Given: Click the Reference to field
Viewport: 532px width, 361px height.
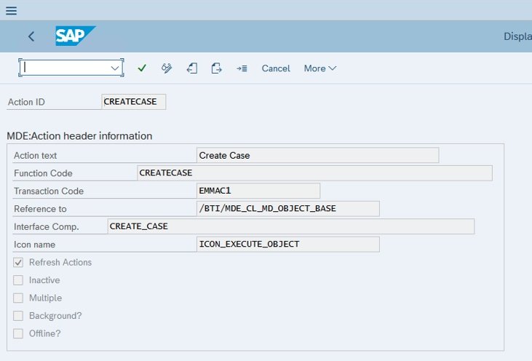Looking at the screenshot, I should tap(288, 209).
